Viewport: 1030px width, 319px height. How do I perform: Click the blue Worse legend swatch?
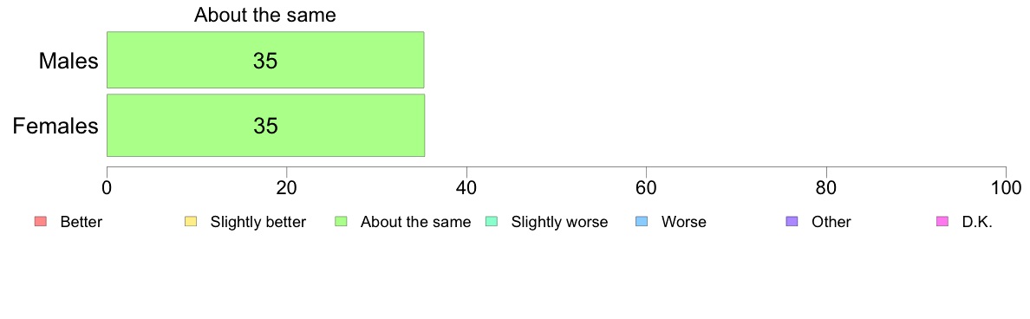coord(642,222)
